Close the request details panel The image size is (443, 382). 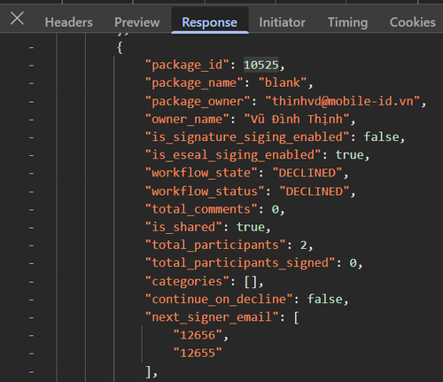click(x=17, y=19)
